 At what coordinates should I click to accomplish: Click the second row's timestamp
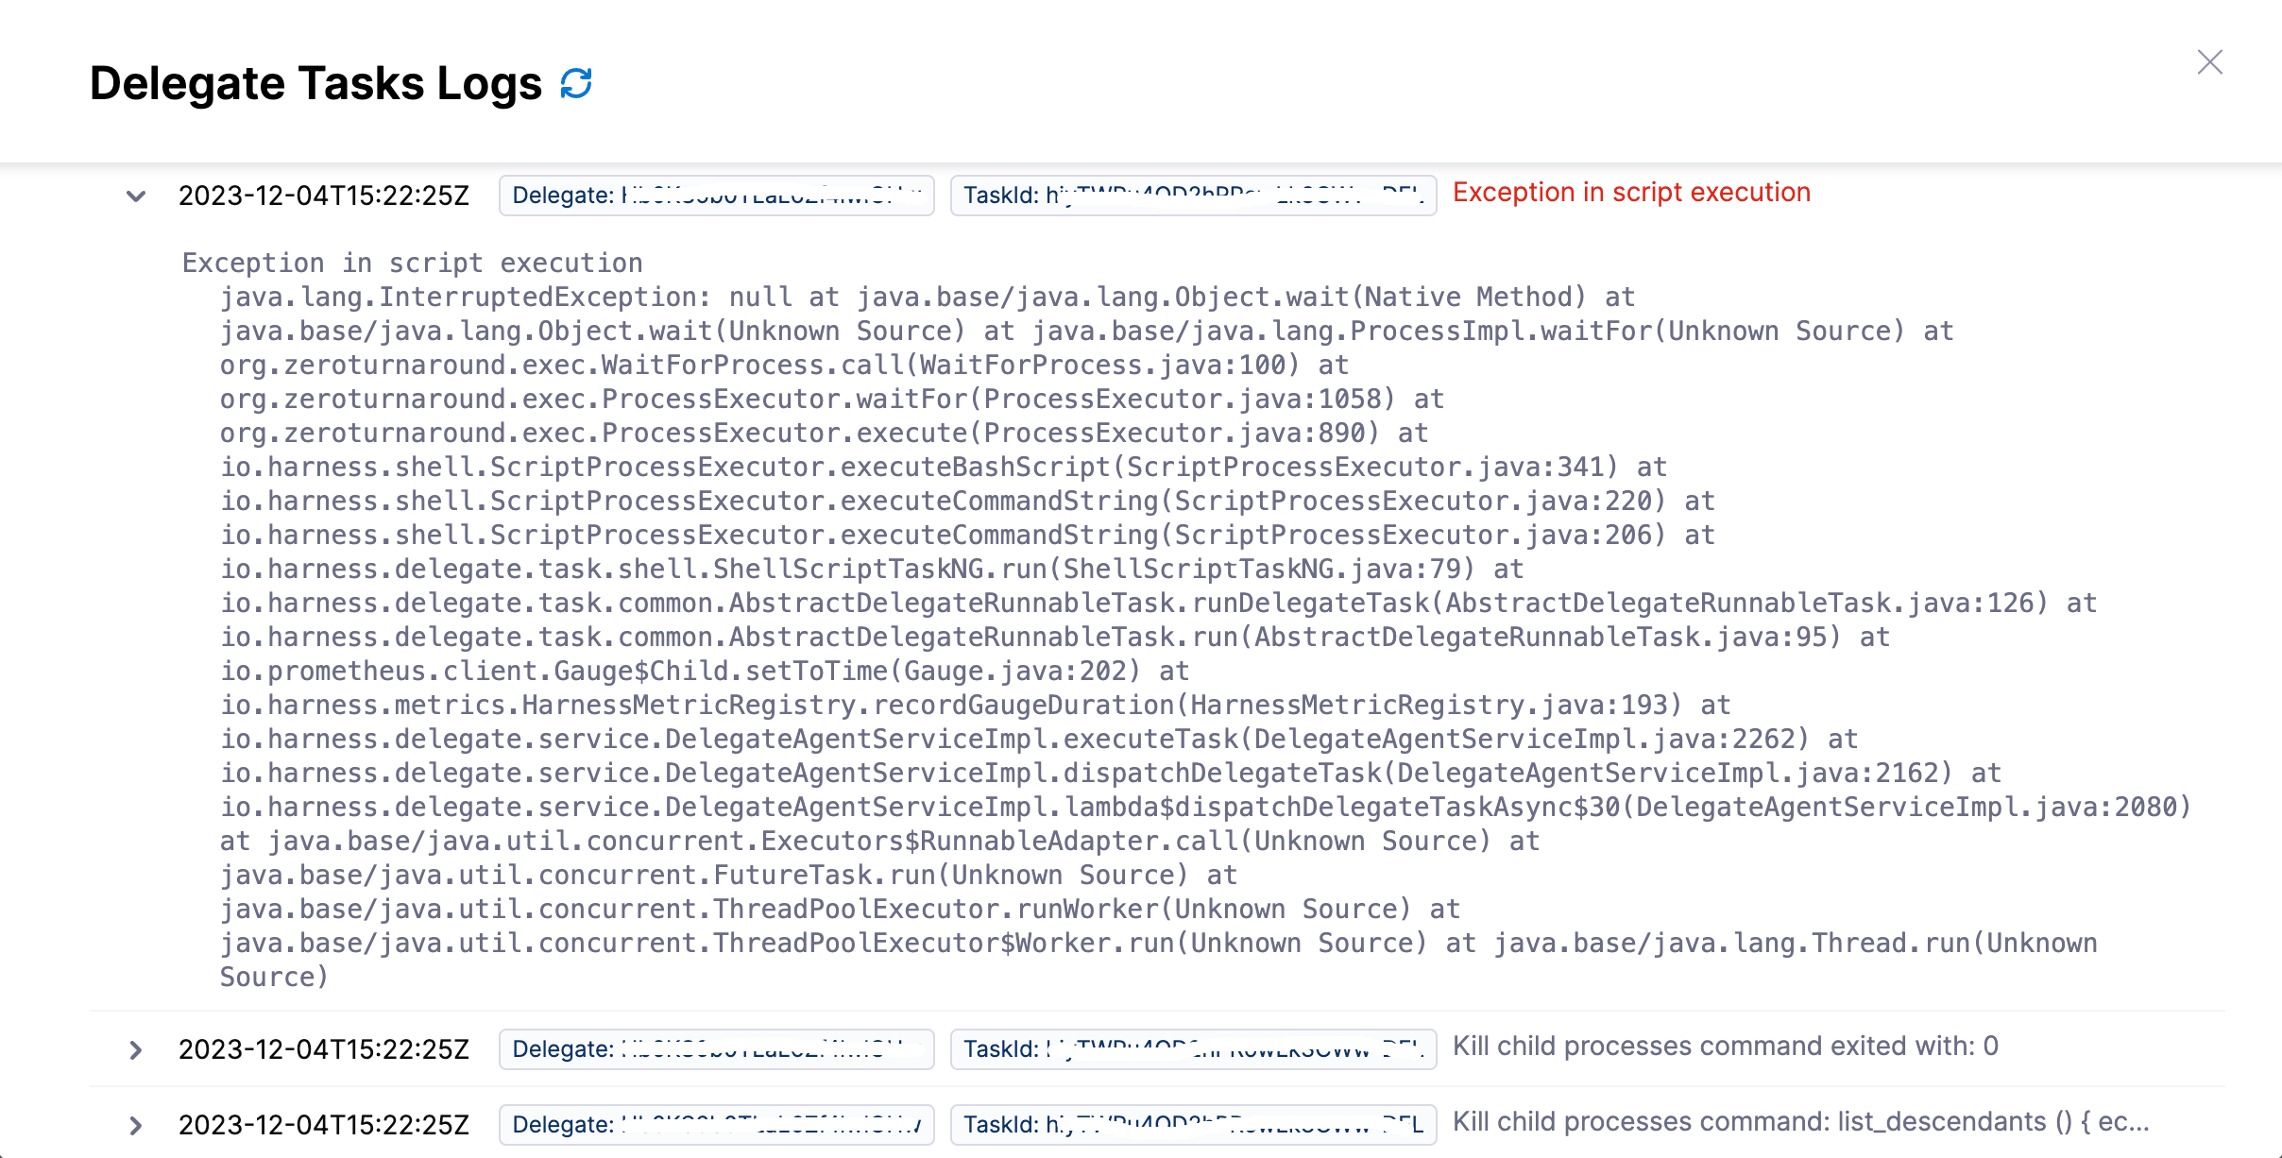coord(324,1049)
